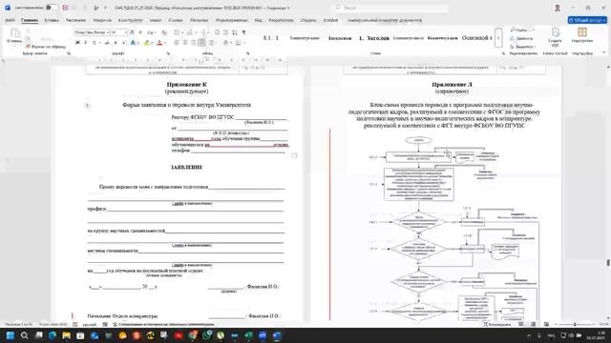Click Replace (Заменить) in editing group
The height and width of the screenshot is (343, 611).
pos(522,38)
